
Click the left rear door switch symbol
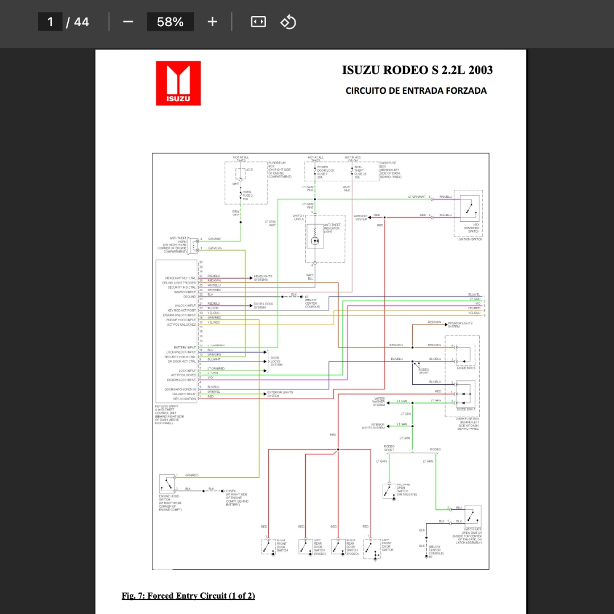click(305, 547)
